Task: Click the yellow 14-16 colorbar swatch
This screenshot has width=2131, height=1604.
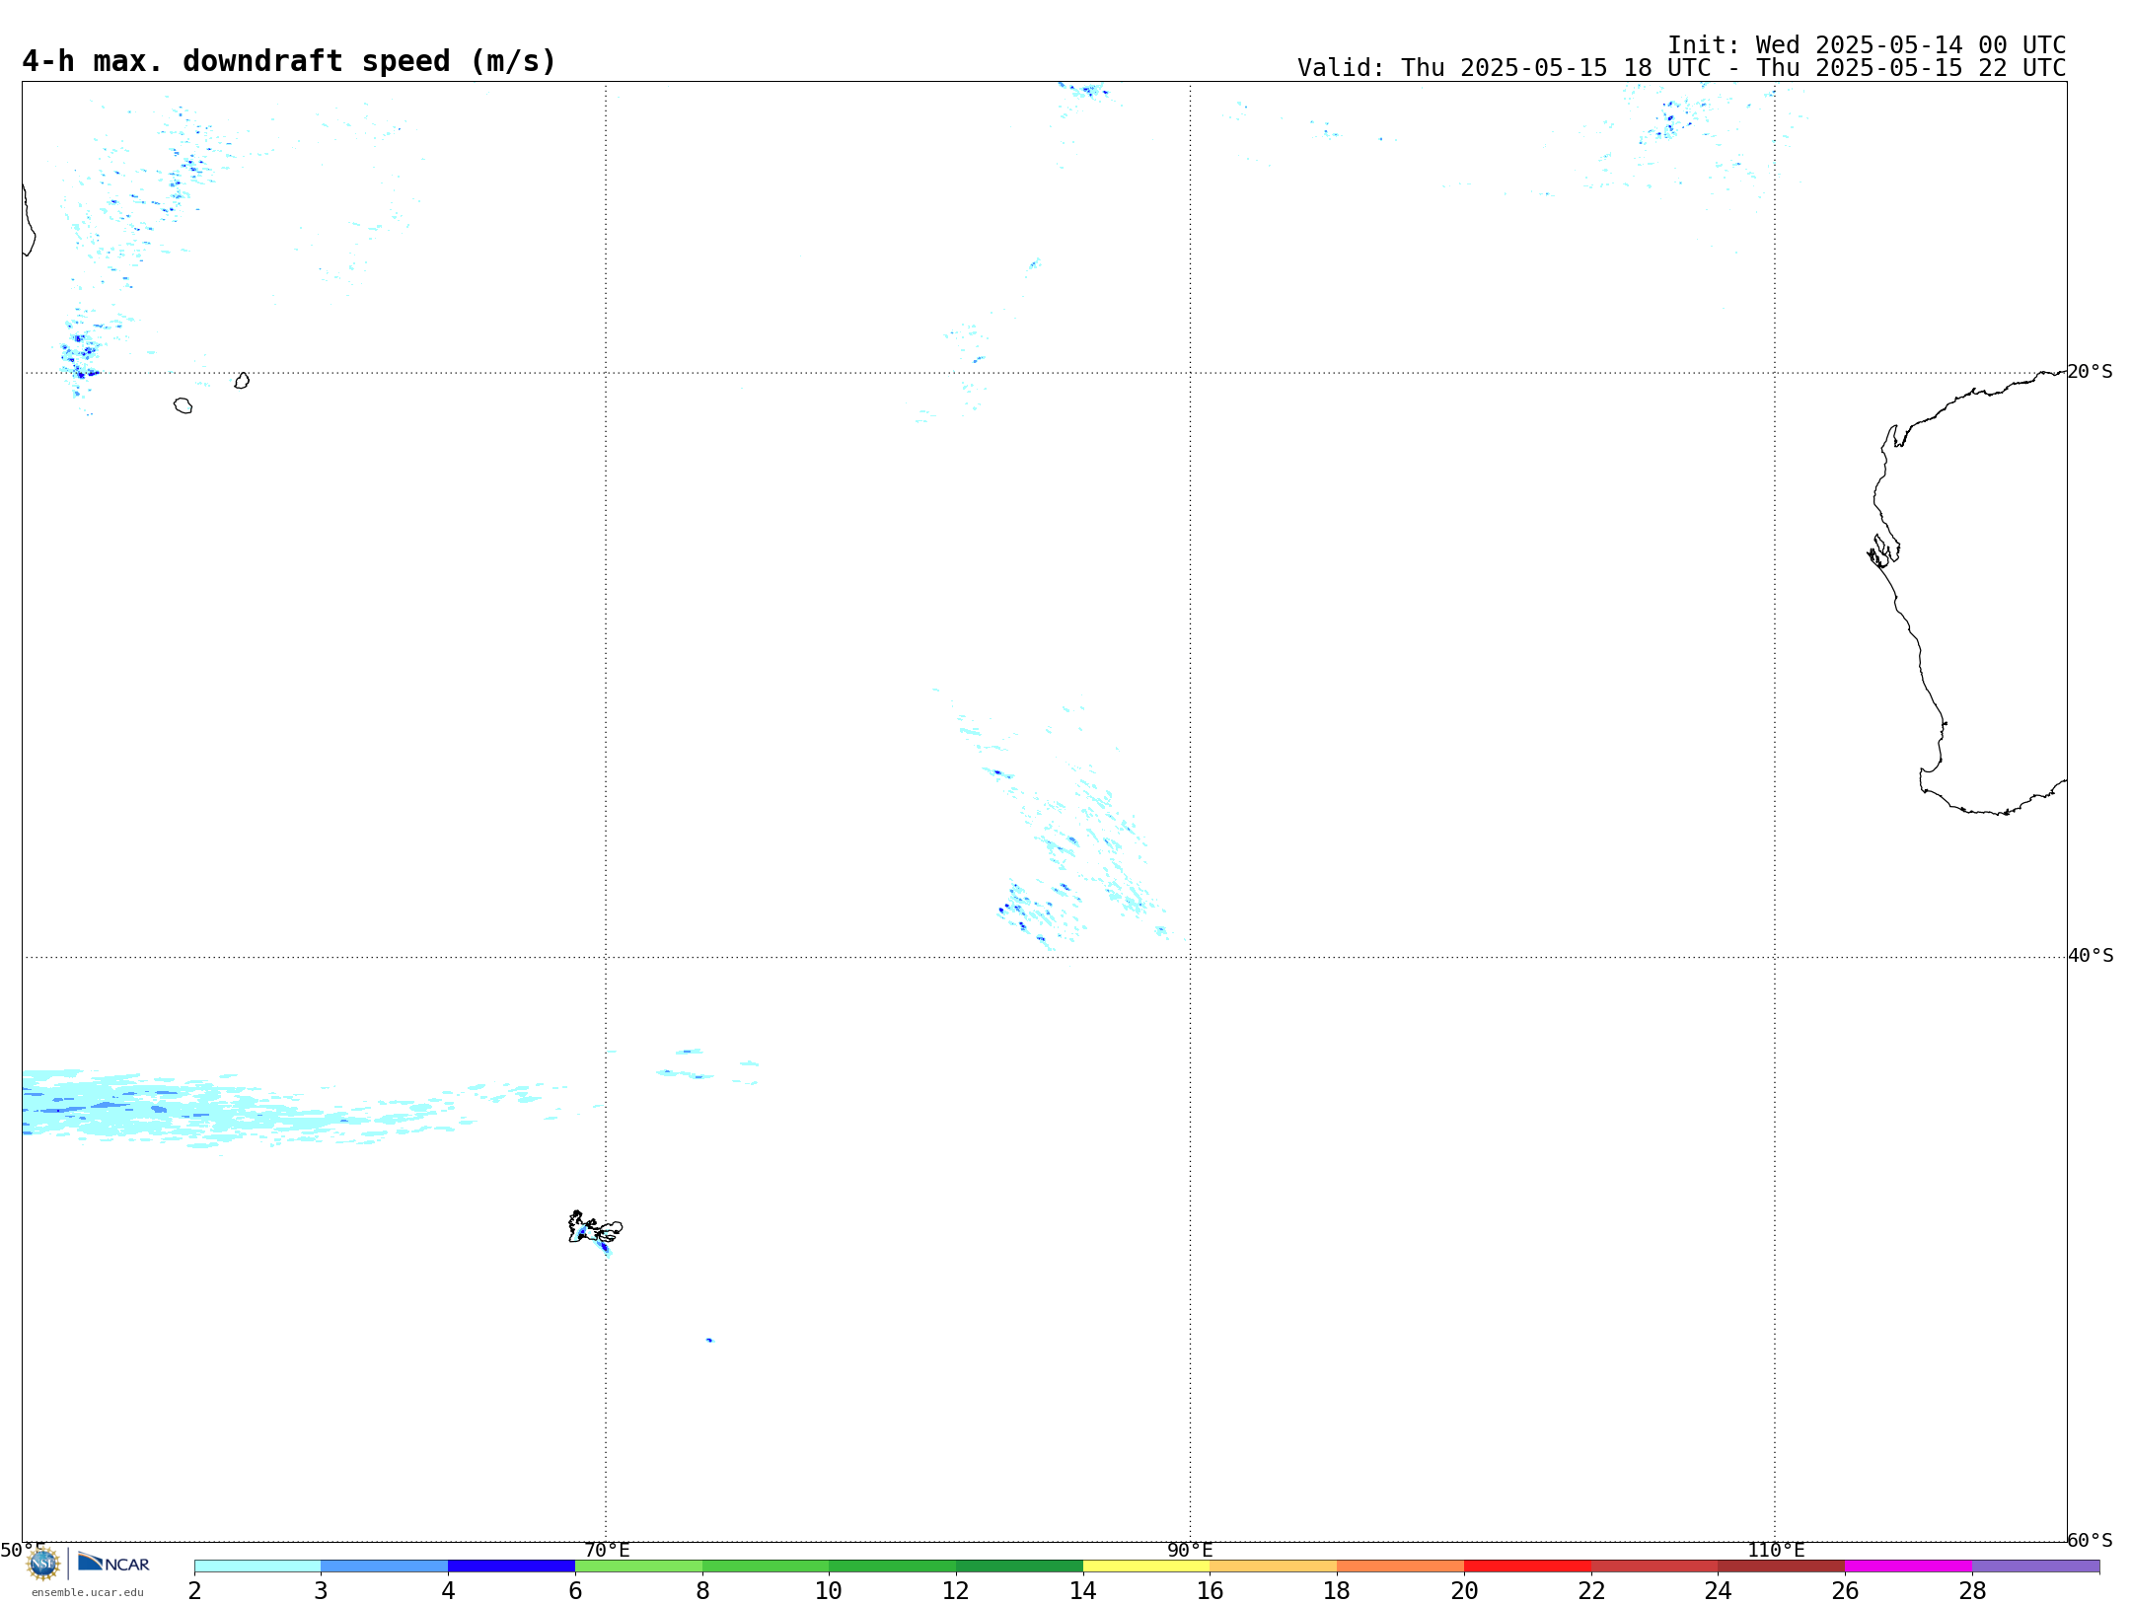Action: pyautogui.click(x=1146, y=1567)
